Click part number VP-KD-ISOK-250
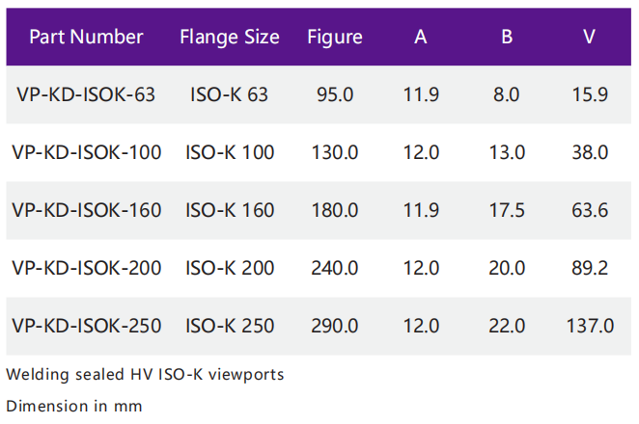The image size is (639, 424). [86, 326]
